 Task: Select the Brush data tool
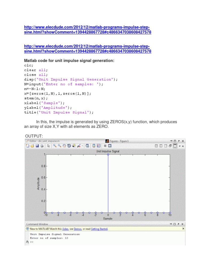[79, 146]
